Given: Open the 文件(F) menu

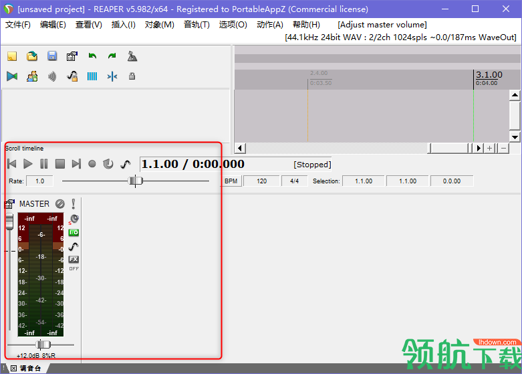Looking at the screenshot, I should 17,25.
